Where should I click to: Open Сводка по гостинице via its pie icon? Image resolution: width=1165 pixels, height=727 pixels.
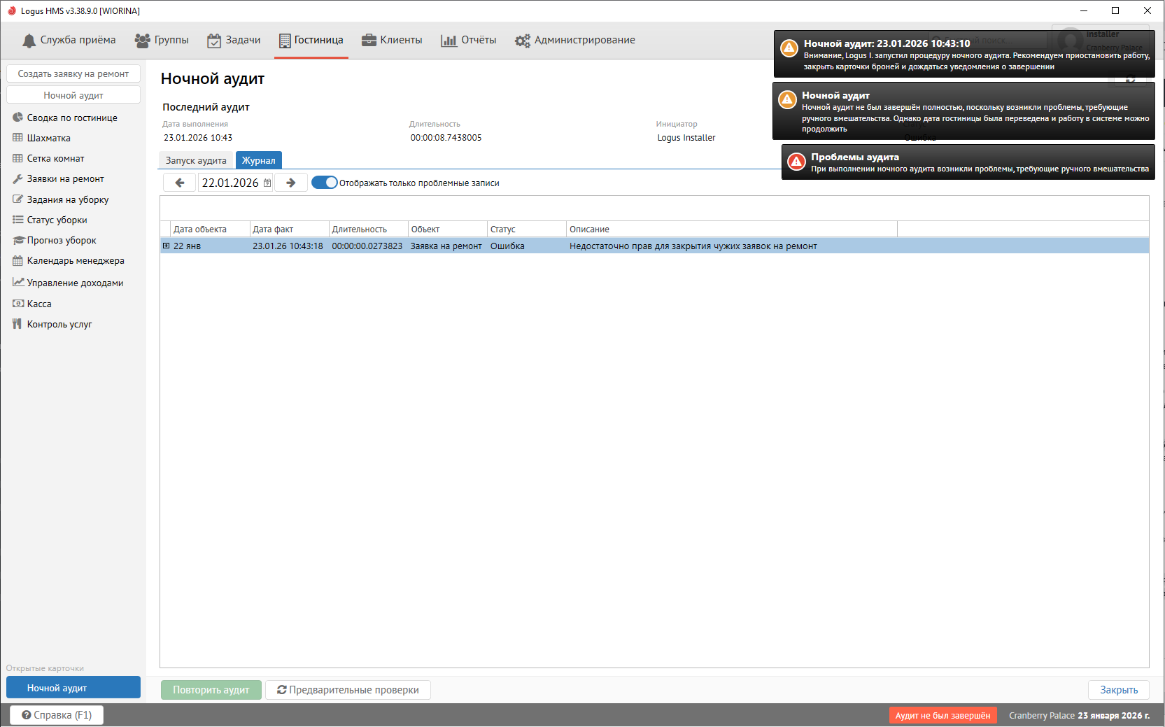pos(18,118)
